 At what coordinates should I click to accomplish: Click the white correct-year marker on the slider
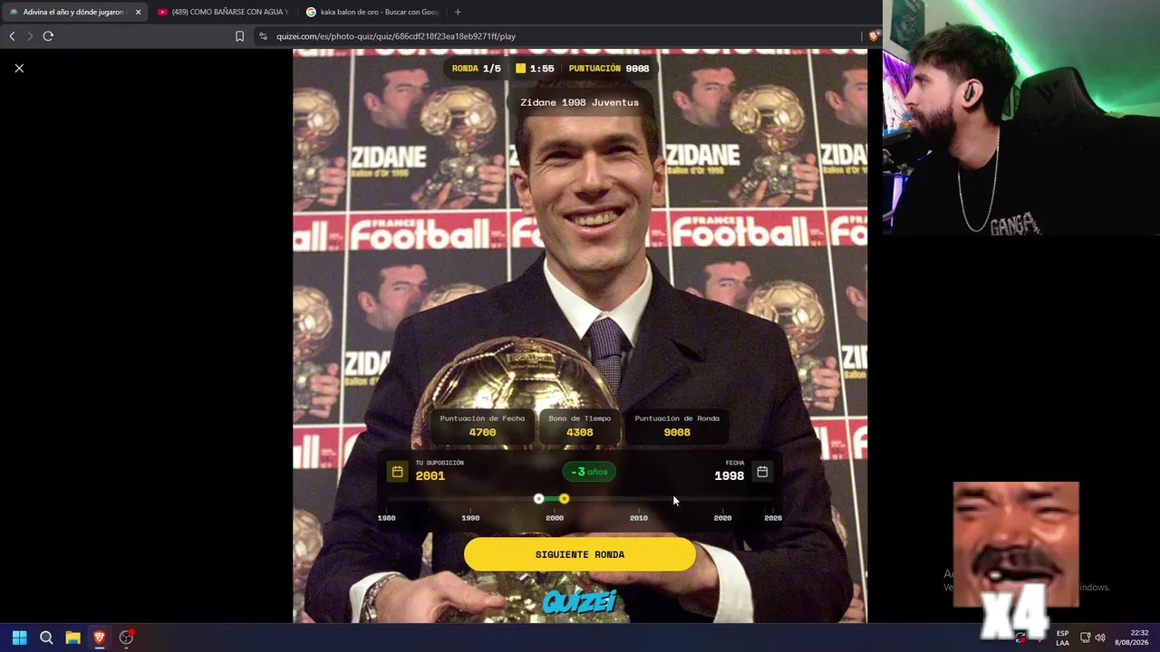pos(539,499)
